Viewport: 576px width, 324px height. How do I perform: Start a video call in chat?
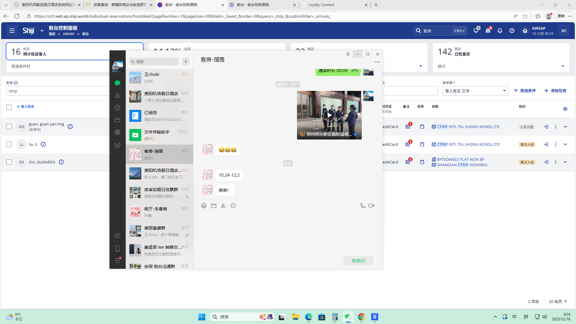(371, 206)
